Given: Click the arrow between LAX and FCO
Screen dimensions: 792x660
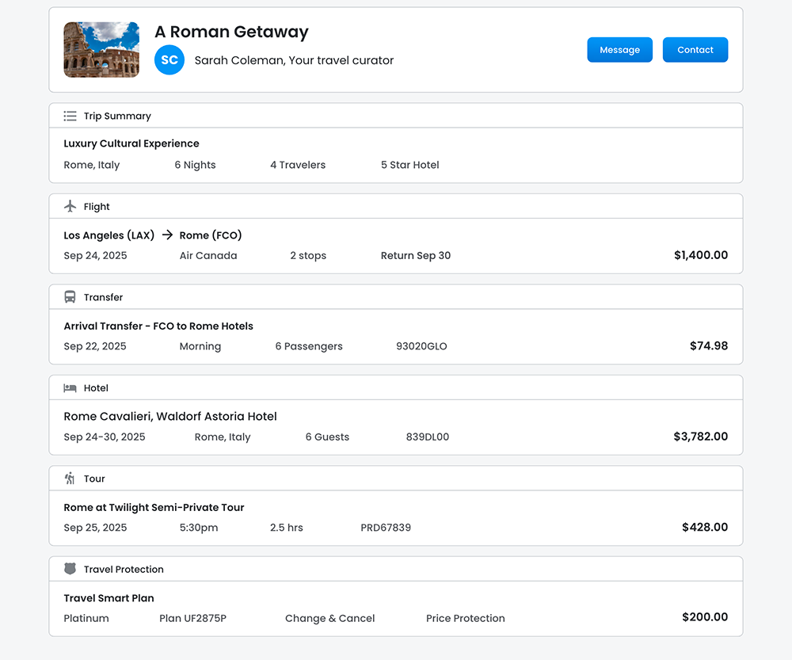Looking at the screenshot, I should (167, 235).
